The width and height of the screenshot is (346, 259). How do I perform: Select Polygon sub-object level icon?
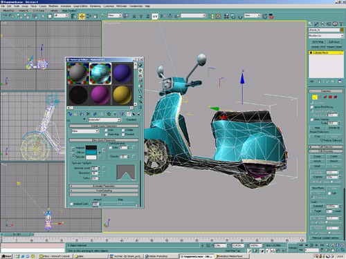[x=330, y=97]
